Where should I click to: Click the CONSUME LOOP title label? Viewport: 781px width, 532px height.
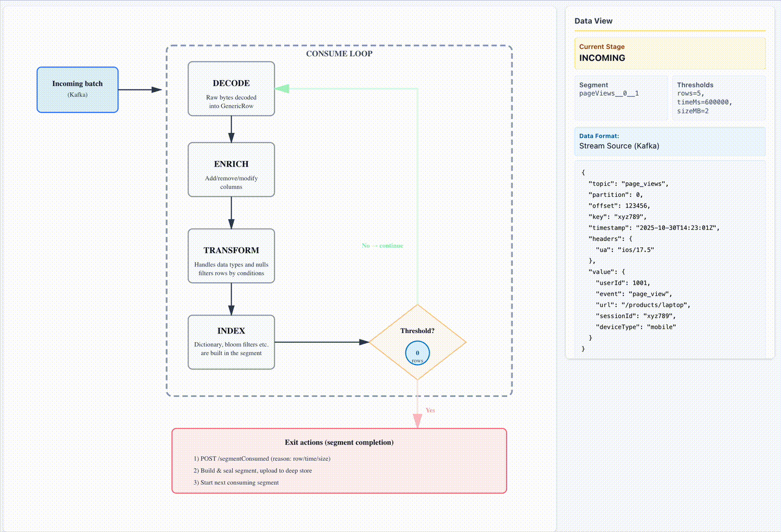pyautogui.click(x=339, y=54)
